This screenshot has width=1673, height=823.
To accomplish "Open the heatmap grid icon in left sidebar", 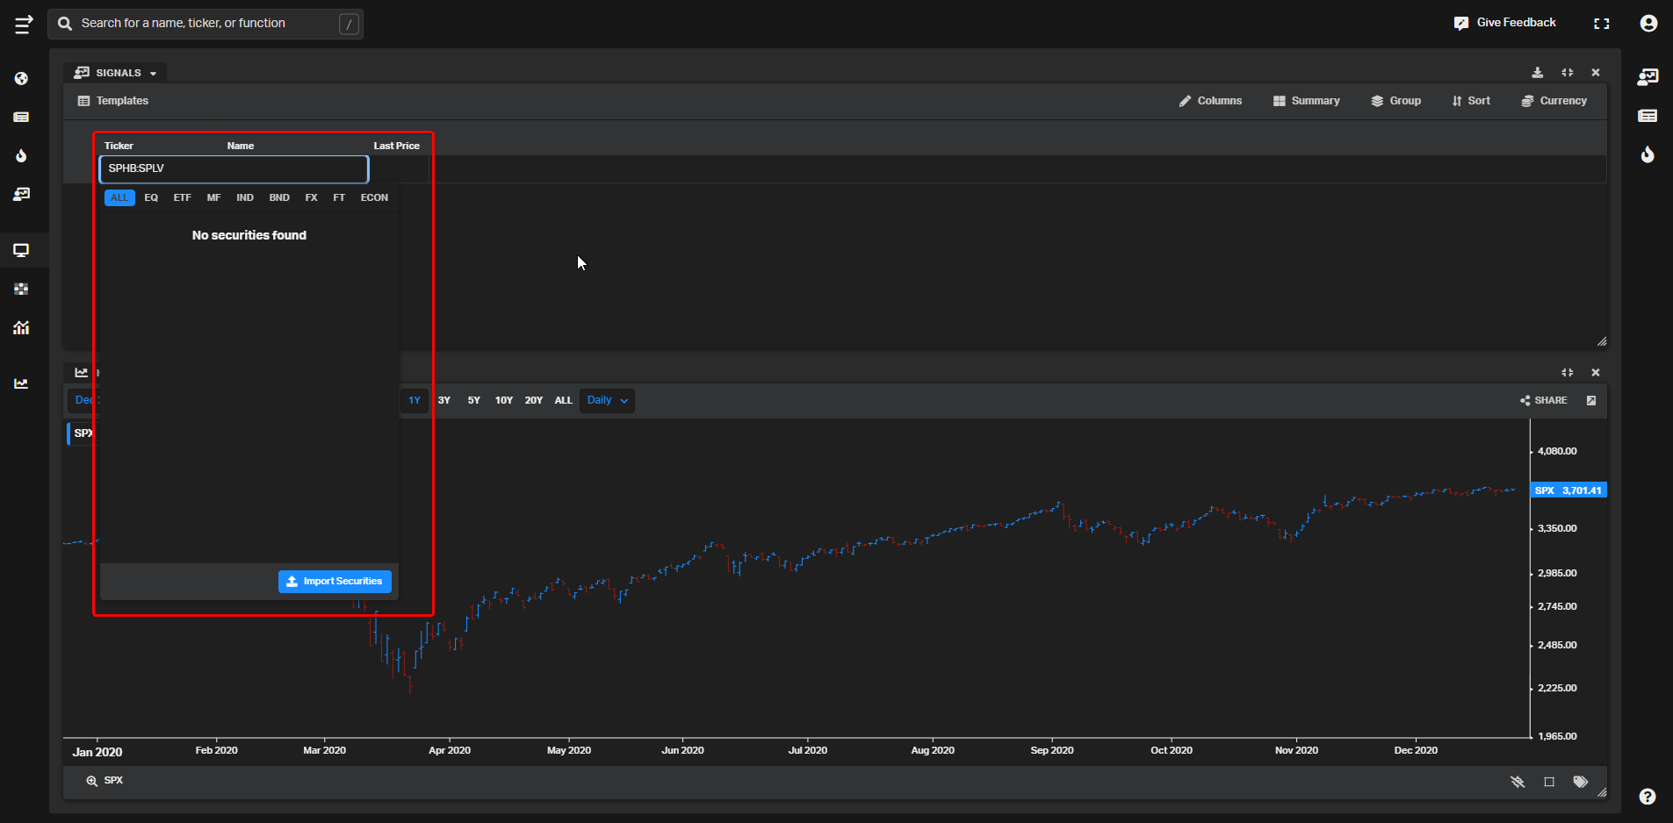I will (x=21, y=289).
